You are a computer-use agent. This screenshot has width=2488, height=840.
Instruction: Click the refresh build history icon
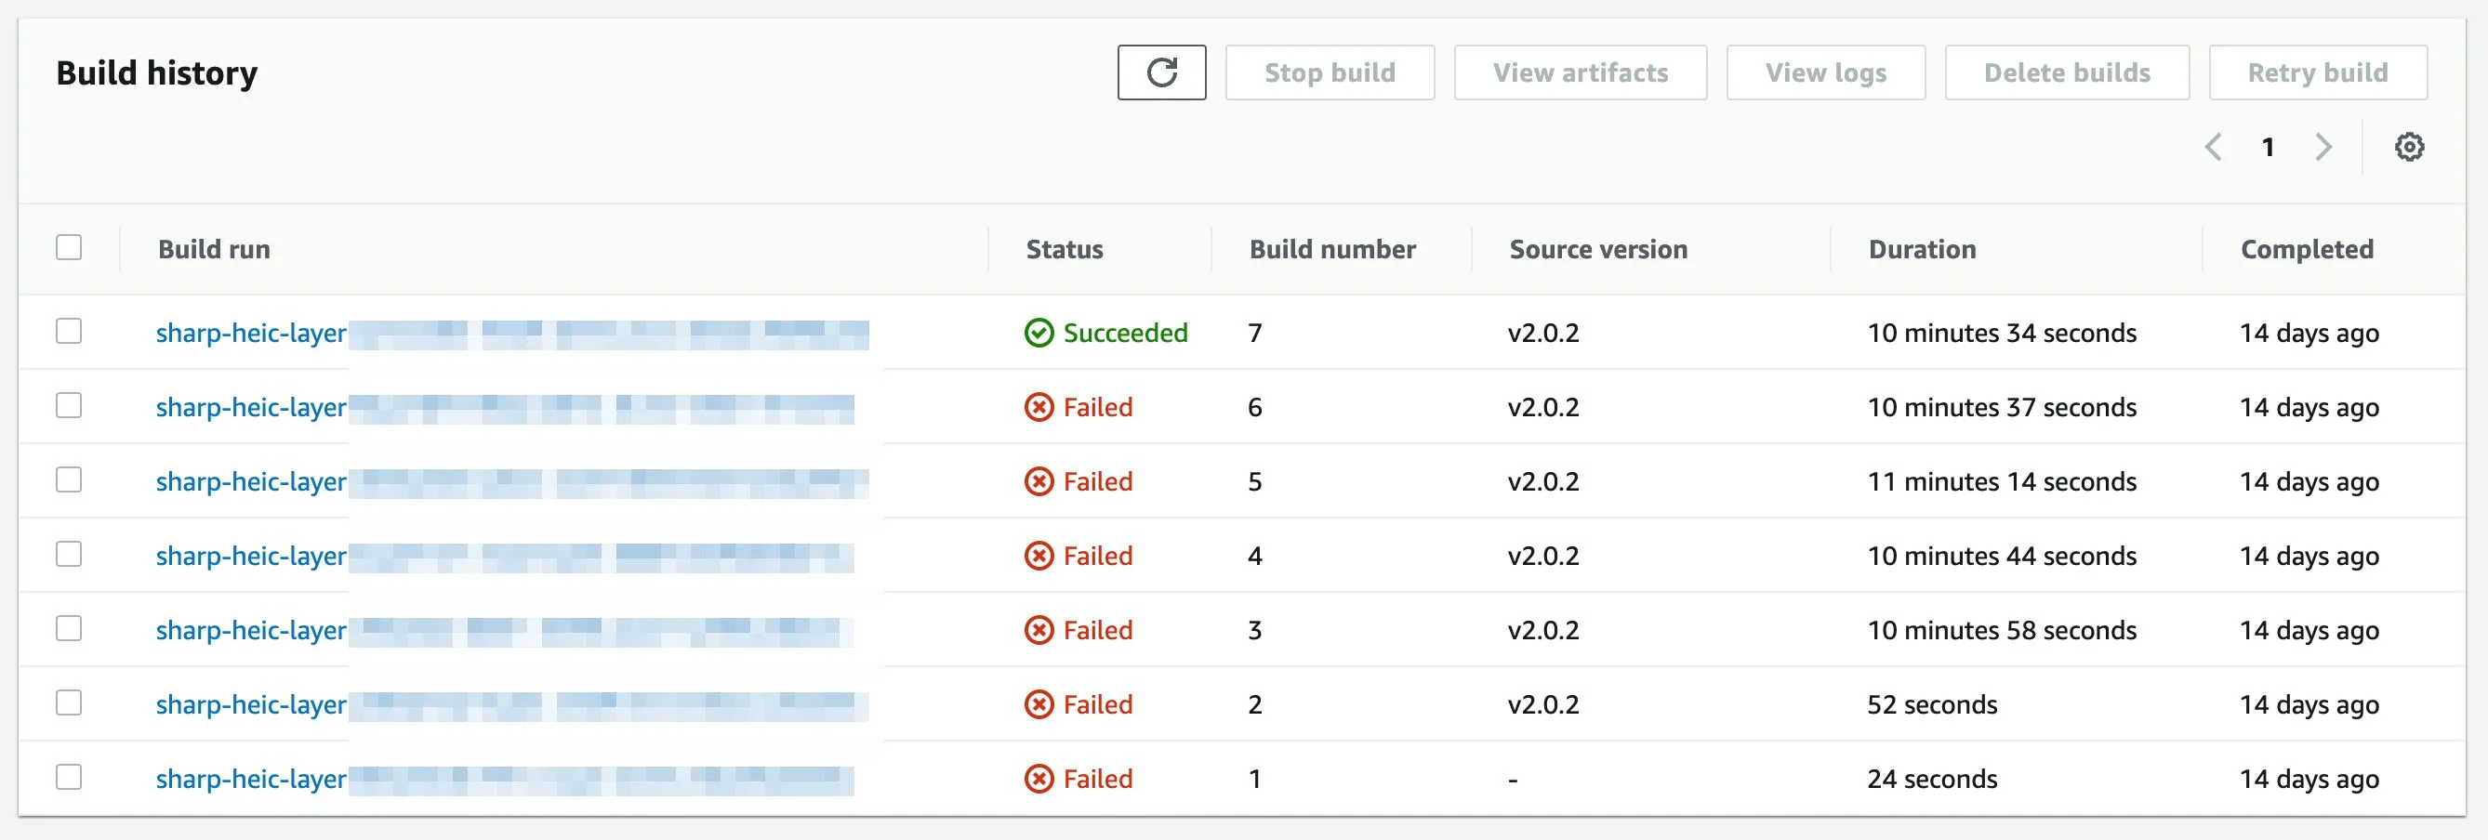(x=1161, y=72)
